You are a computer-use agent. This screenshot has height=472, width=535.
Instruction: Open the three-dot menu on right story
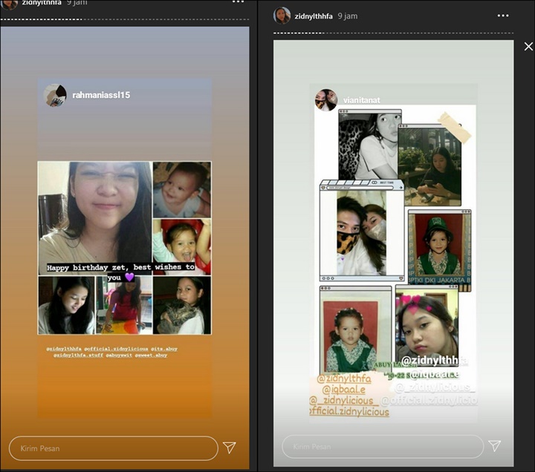[503, 16]
